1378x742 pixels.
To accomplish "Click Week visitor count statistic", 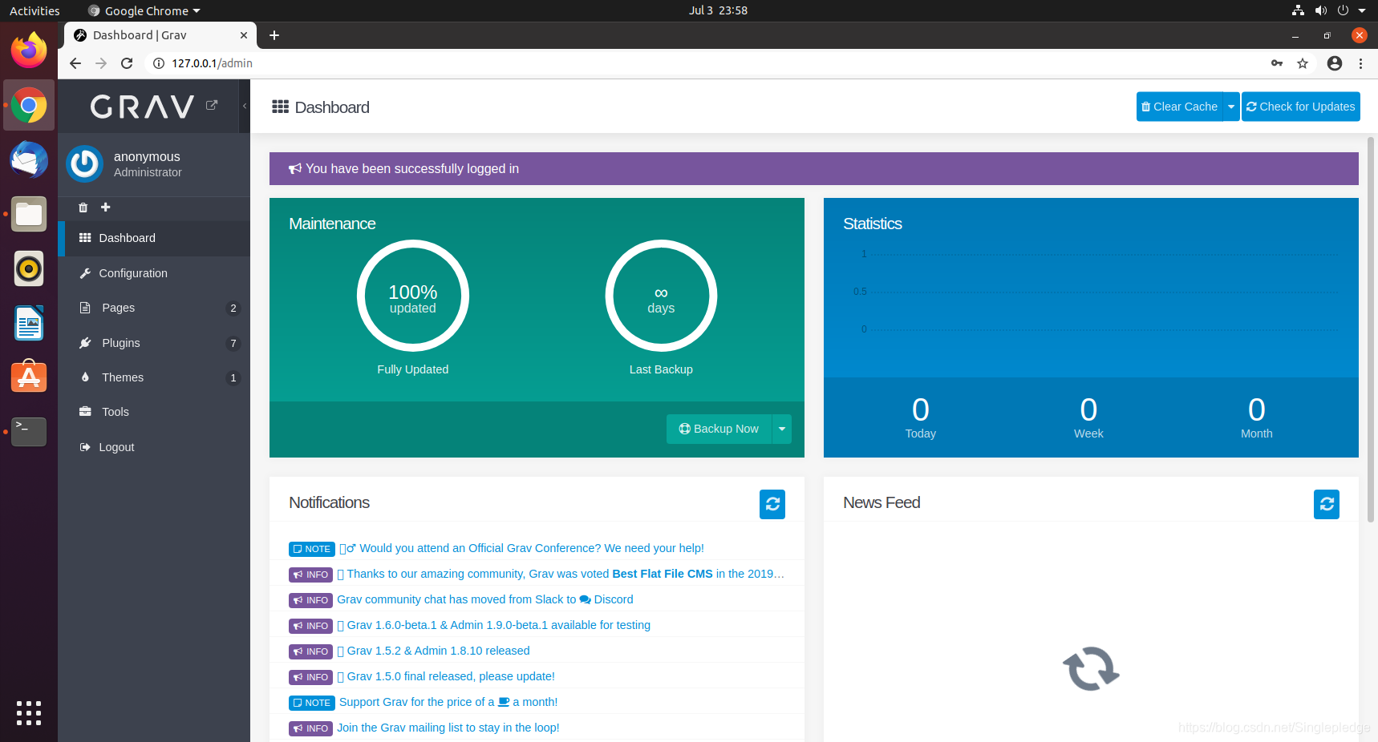I will click(1088, 417).
